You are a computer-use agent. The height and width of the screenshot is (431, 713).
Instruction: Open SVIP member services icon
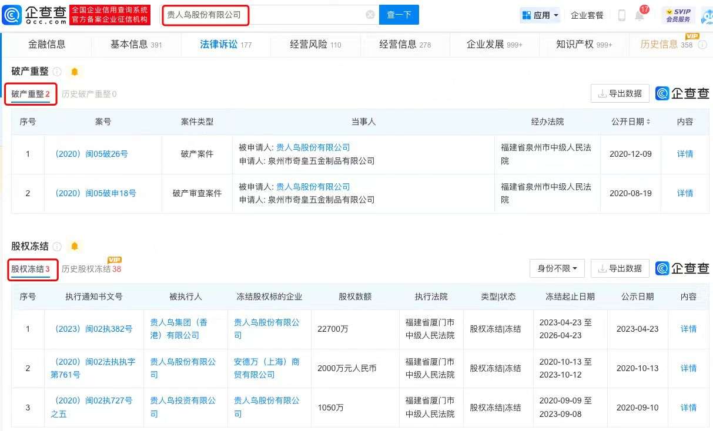(x=678, y=15)
